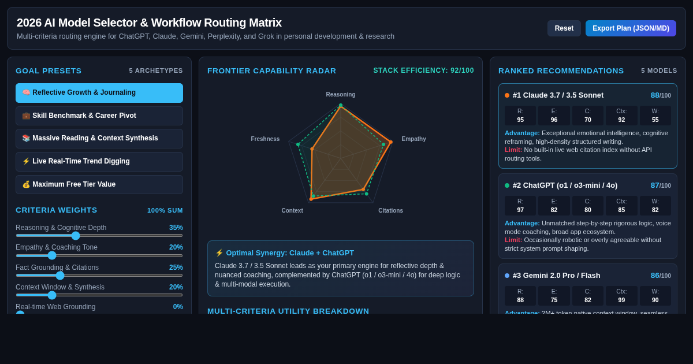The image size is (693, 364).
Task: Click Gemini score 86/100
Action: pos(661,276)
